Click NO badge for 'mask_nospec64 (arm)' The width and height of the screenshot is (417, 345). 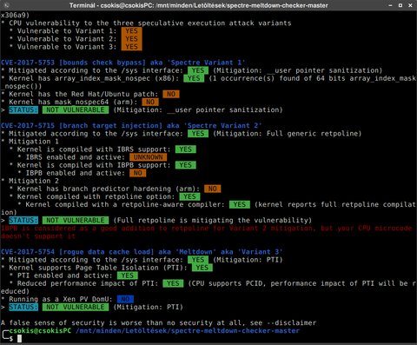150,102
